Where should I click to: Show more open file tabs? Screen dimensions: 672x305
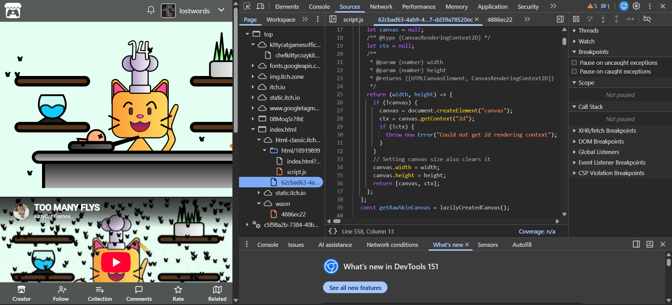click(527, 19)
